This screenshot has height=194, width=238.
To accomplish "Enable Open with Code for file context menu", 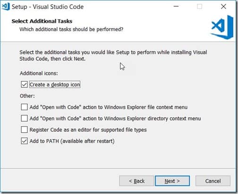I will click(x=24, y=107).
